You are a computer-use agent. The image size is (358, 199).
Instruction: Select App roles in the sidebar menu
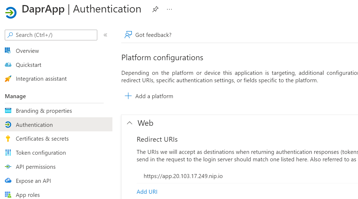click(28, 195)
